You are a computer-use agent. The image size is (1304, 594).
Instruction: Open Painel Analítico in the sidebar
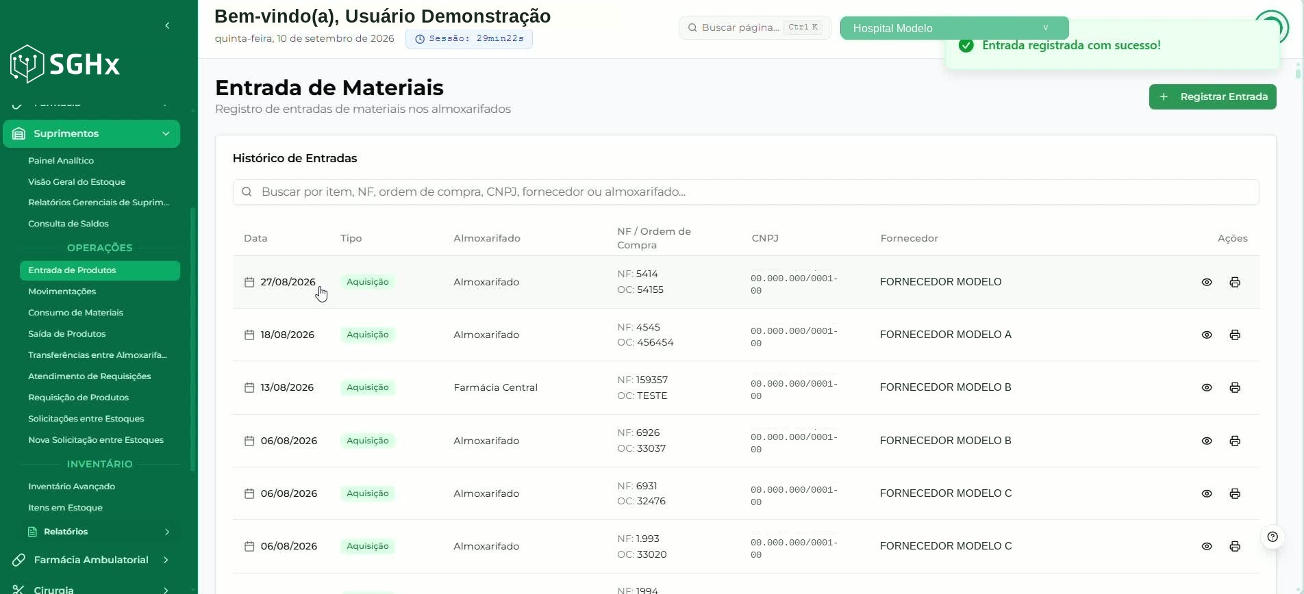click(x=61, y=161)
